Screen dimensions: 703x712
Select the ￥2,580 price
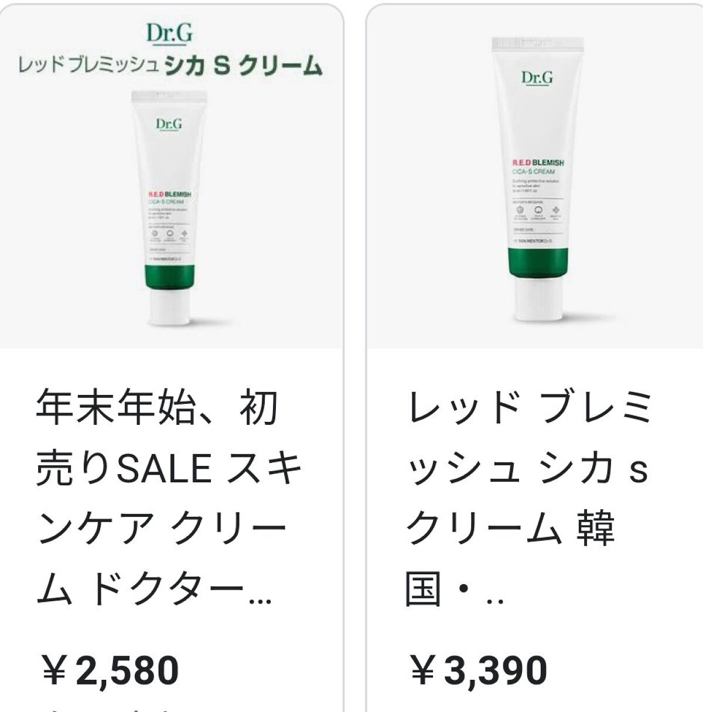[110, 670]
